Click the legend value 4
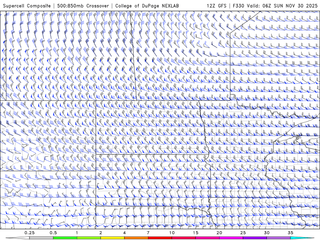The image size is (320, 240). (x=124, y=233)
